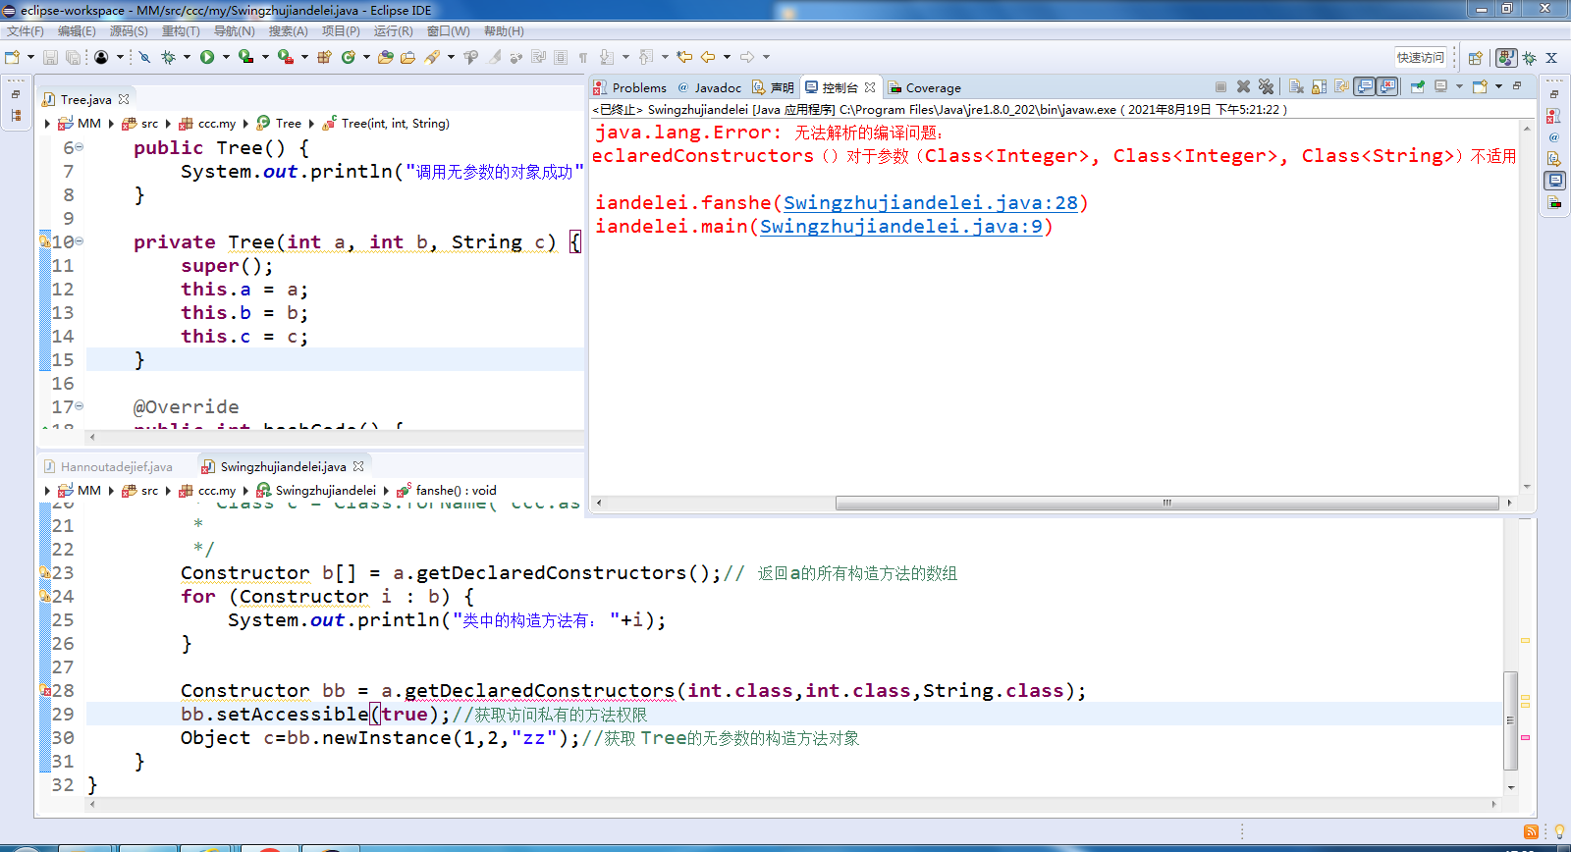
Task: Open the Open Console dropdown arrow
Action: (x=1498, y=86)
